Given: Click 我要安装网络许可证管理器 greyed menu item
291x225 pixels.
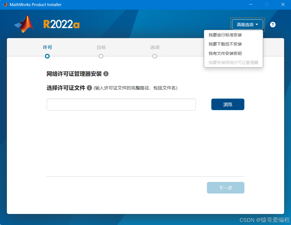Looking at the screenshot, I should [233, 63].
